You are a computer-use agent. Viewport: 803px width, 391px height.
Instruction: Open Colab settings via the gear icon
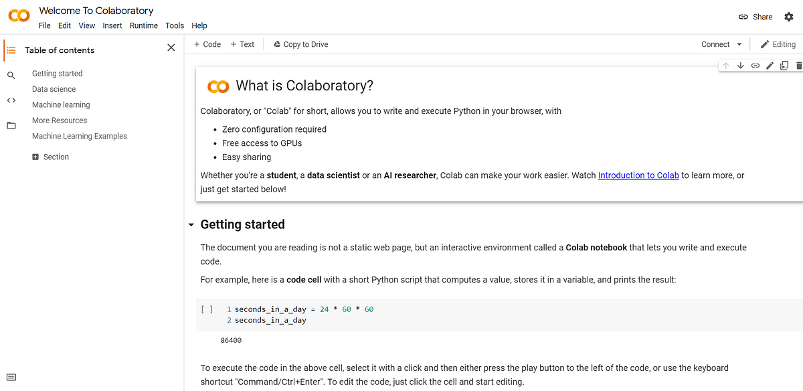click(x=789, y=17)
